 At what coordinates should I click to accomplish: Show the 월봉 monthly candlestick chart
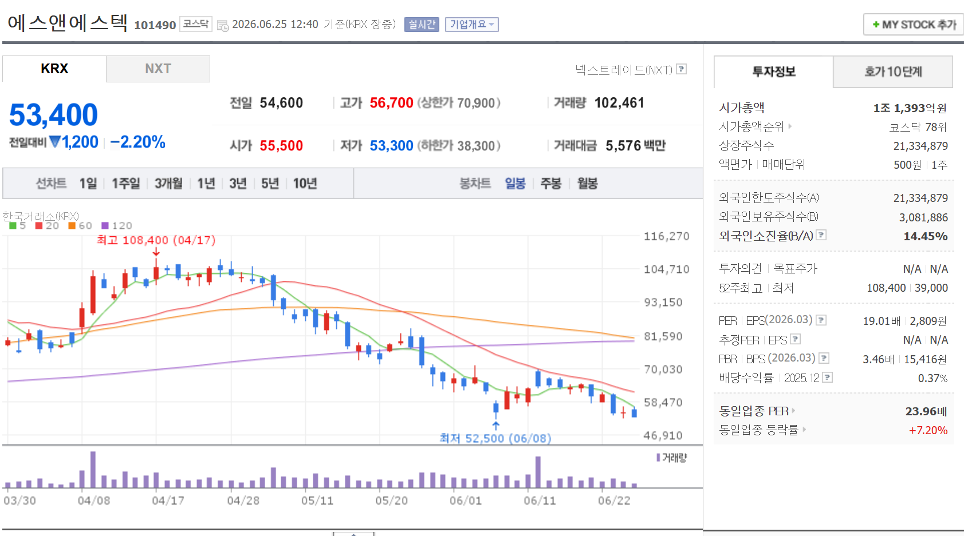click(588, 184)
